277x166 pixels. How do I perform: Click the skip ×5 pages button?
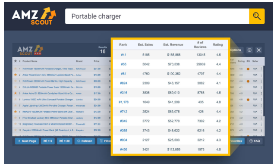pyautogui.click(x=48, y=141)
